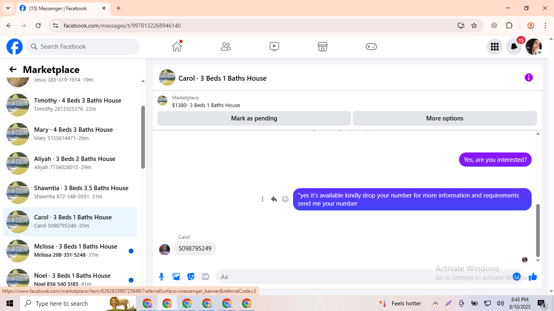Screen dimensions: 554x311
Task: Click the $1380 3 Beds listing link
Action: (x=206, y=105)
